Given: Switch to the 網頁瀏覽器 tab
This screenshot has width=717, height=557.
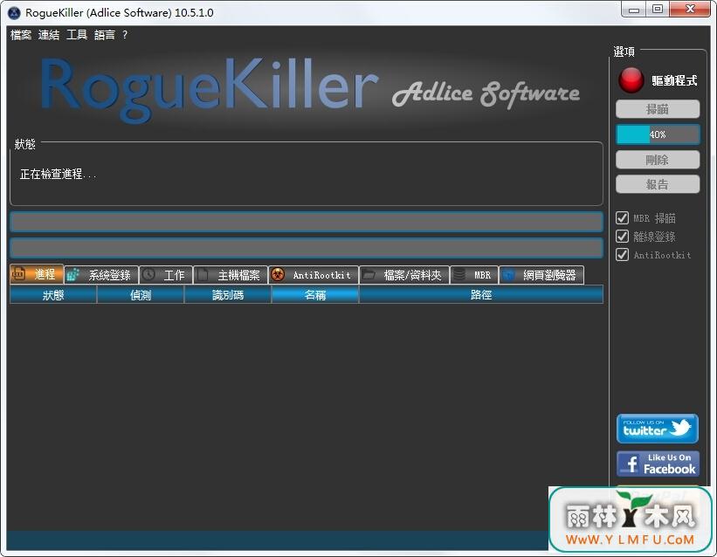Looking at the screenshot, I should click(x=541, y=275).
